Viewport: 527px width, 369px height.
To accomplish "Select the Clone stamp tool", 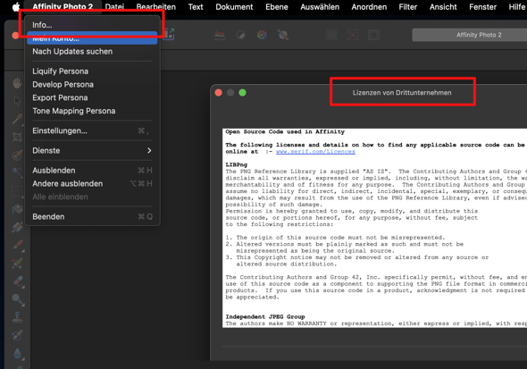I will [x=17, y=317].
